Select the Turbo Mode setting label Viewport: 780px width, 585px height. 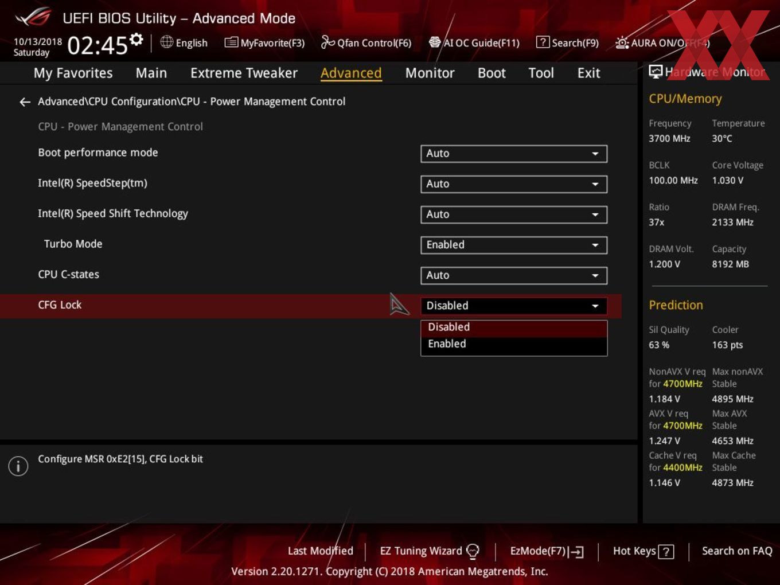(73, 244)
